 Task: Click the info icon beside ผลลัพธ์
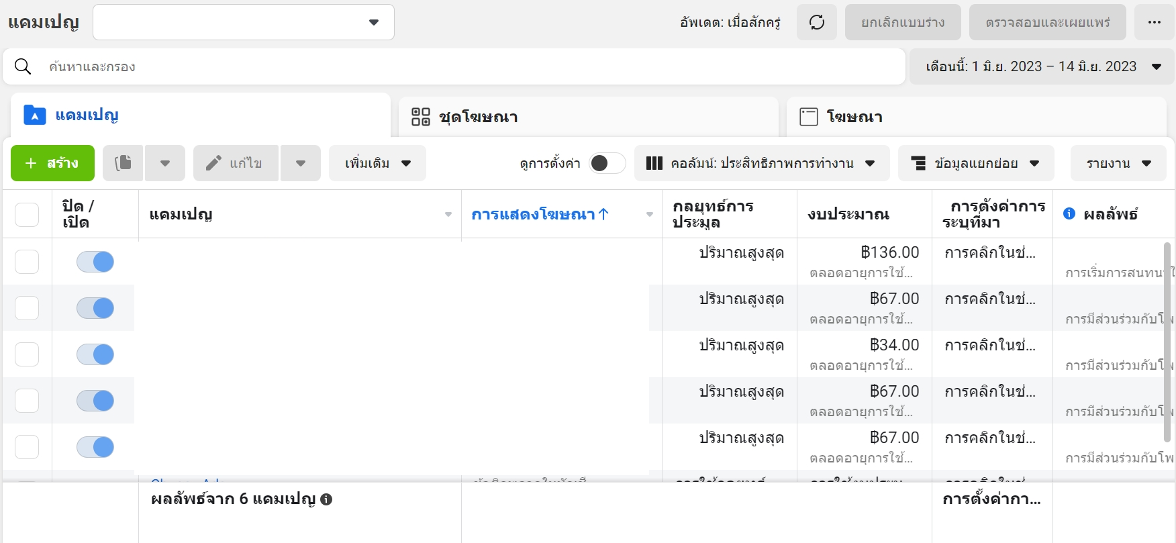(x=1069, y=213)
